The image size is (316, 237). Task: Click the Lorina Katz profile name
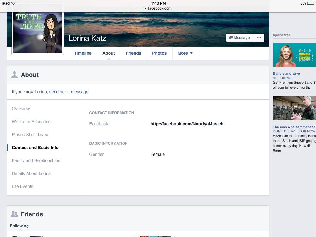point(87,38)
